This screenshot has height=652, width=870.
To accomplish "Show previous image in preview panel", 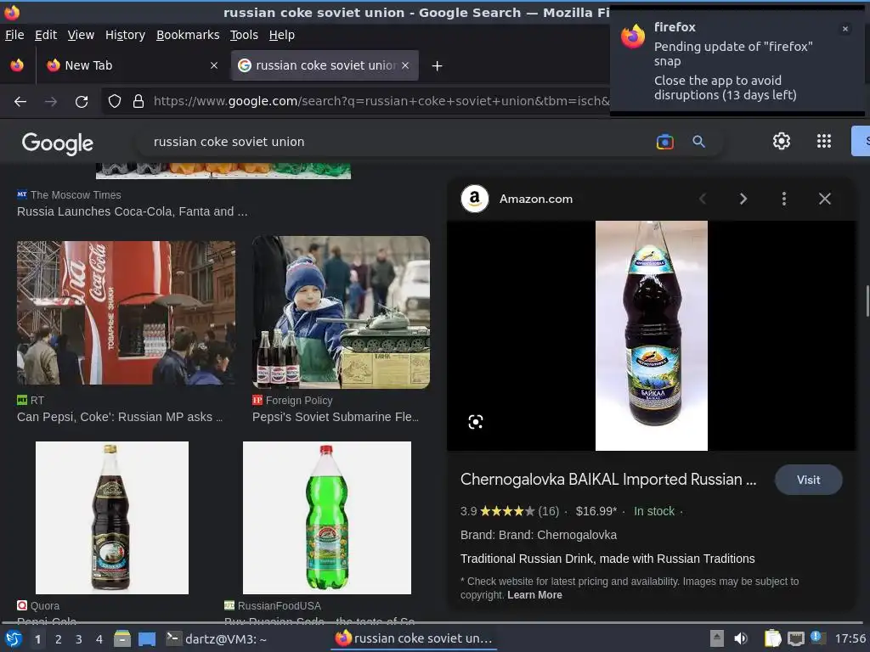I will coord(703,199).
